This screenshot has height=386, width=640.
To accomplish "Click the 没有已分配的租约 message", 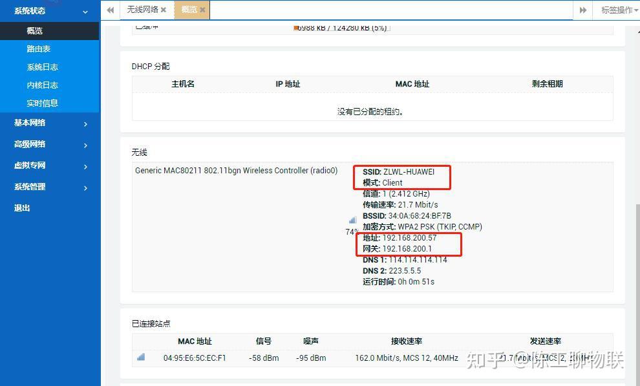I will pos(370,112).
